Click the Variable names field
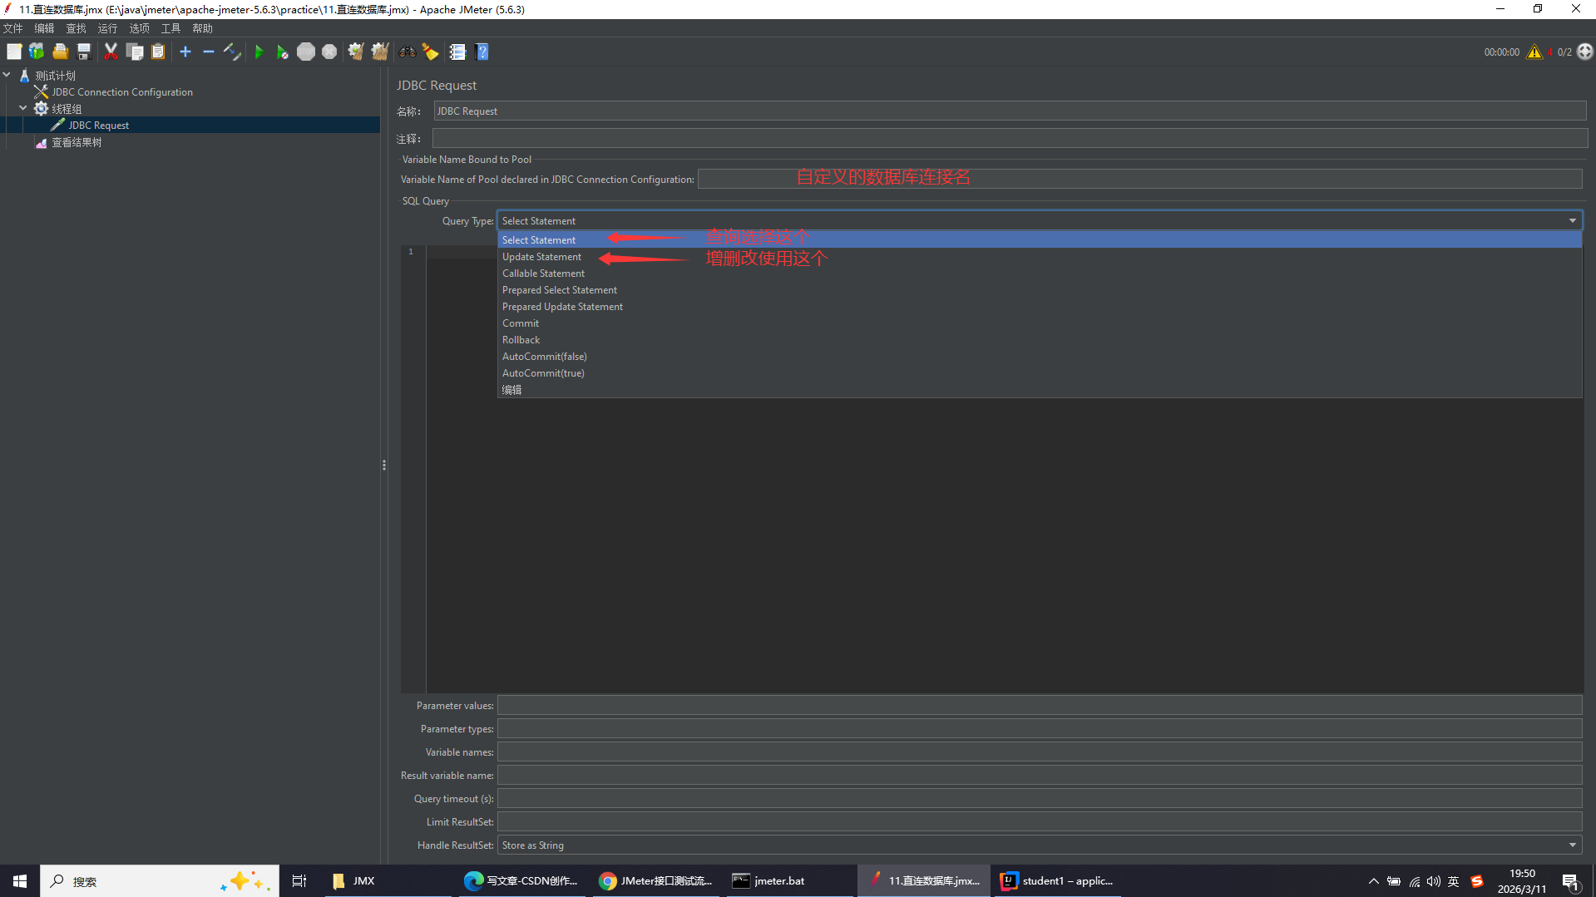Image resolution: width=1596 pixels, height=897 pixels. click(1040, 752)
